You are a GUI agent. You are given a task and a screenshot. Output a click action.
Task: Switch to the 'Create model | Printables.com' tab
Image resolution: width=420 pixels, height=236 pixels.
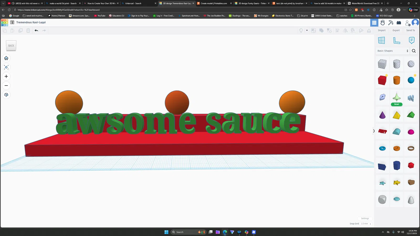pyautogui.click(x=214, y=3)
